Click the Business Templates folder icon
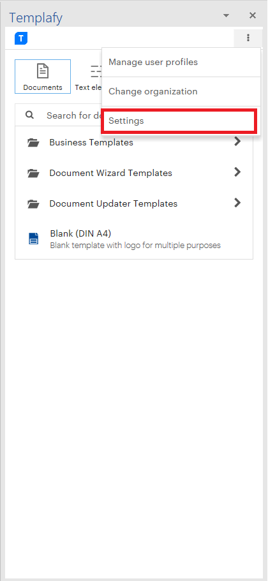The image size is (268, 581). 33,143
